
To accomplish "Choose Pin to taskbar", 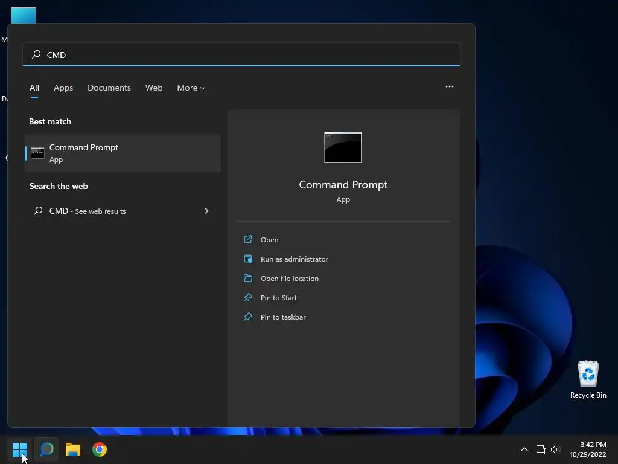I will click(283, 317).
